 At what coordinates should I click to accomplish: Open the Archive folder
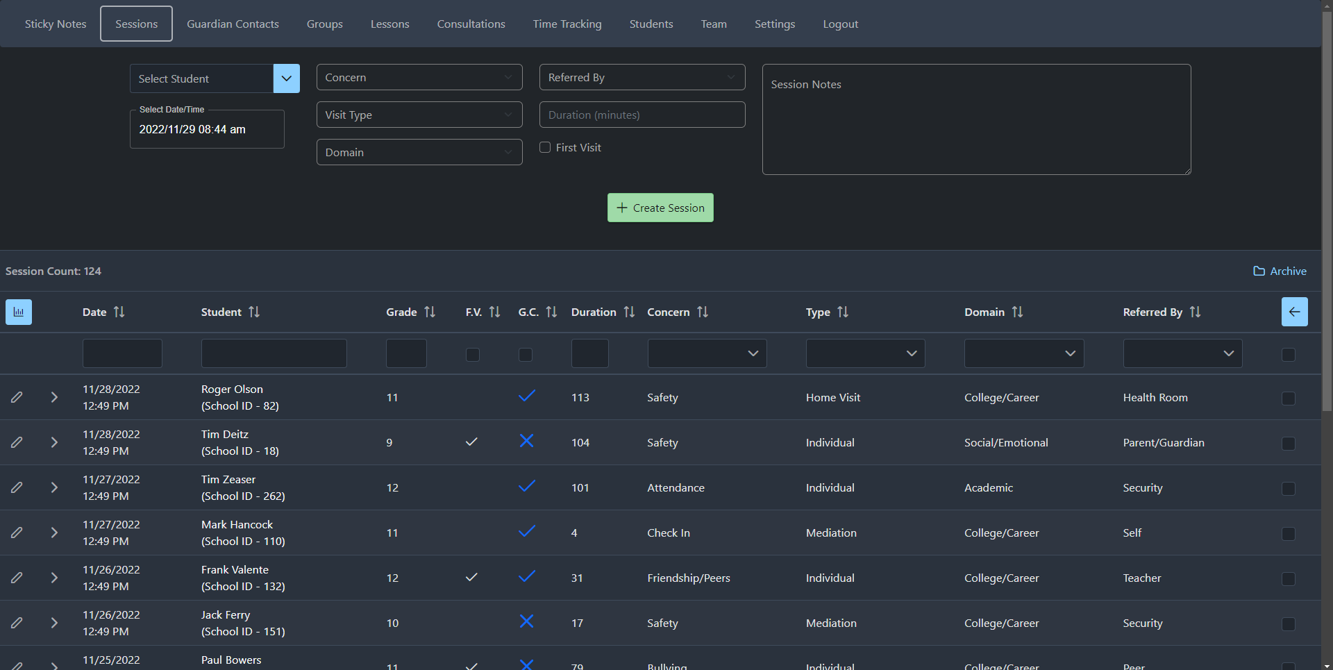(x=1280, y=271)
